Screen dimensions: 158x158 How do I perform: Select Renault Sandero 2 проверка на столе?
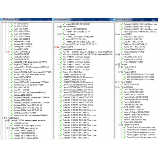coord(141,137)
